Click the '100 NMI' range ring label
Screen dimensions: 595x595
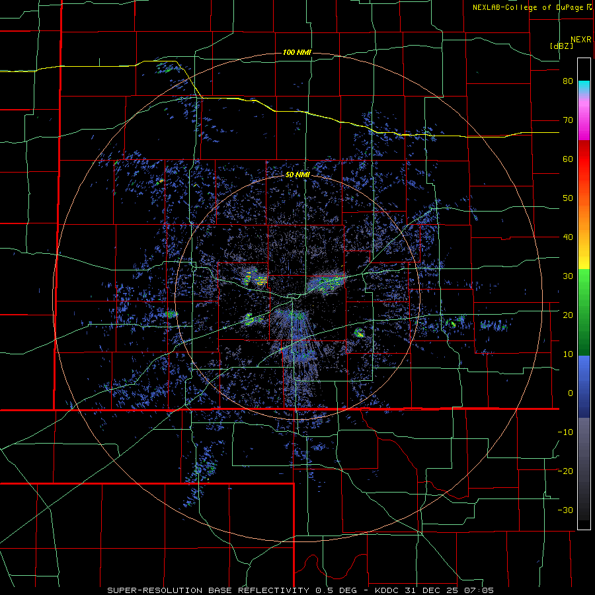[x=297, y=52]
